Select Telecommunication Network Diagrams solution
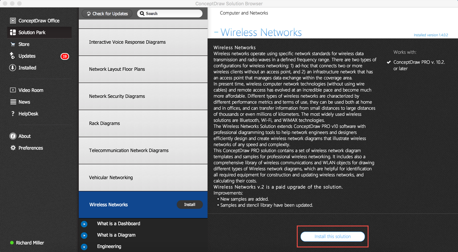The width and height of the screenshot is (458, 252). pos(143,150)
